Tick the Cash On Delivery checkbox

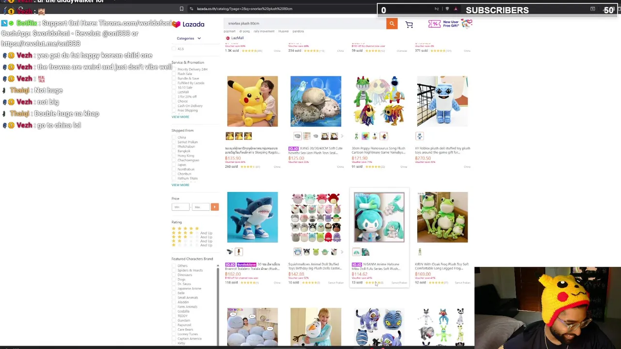click(x=174, y=106)
